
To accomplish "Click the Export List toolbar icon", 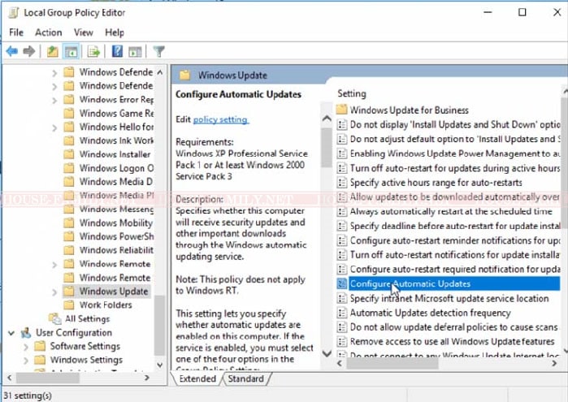I will click(93, 52).
